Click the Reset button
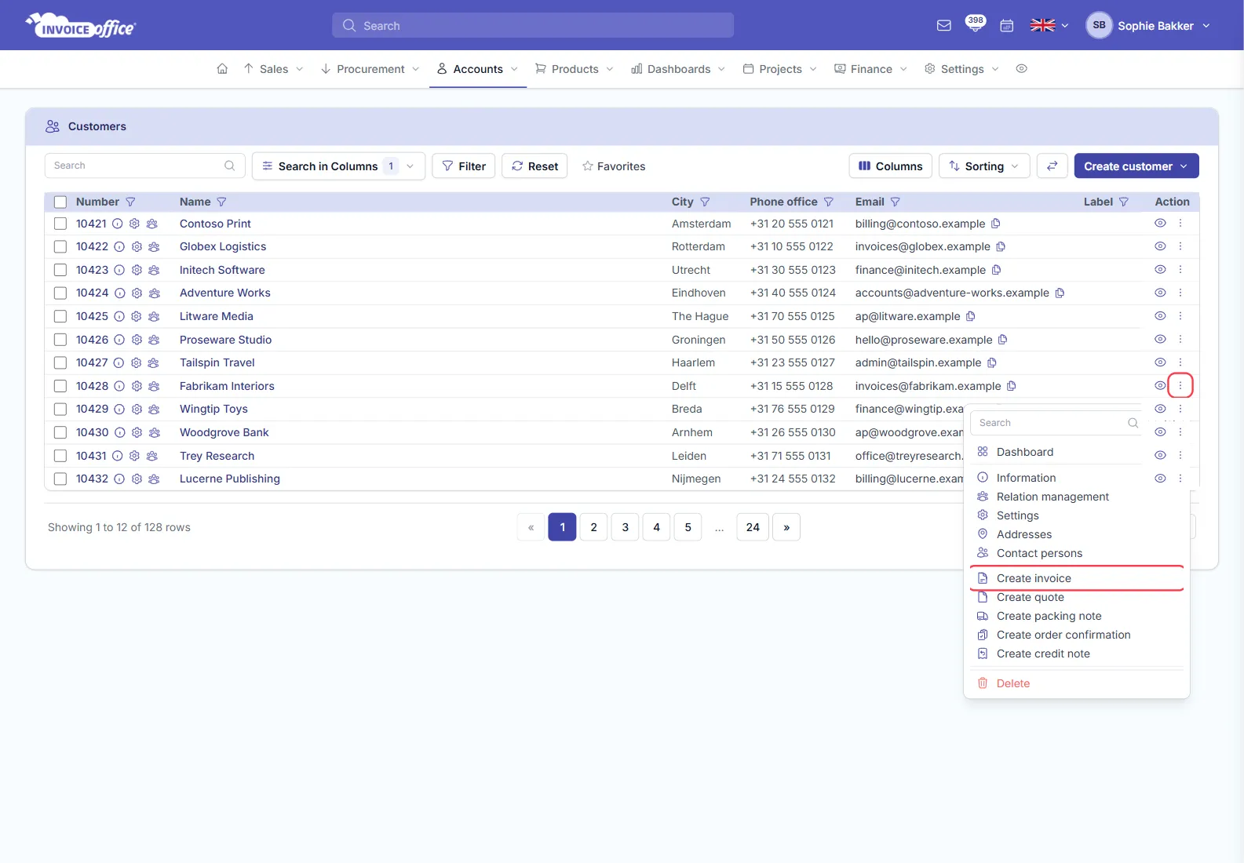The image size is (1244, 863). [x=534, y=166]
